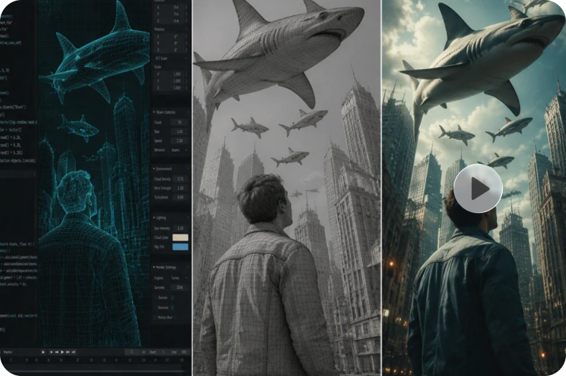The width and height of the screenshot is (566, 376).
Task: Click the shark Count value field
Action: point(179,123)
